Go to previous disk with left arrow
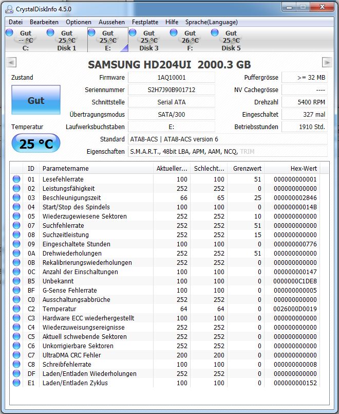The height and width of the screenshot is (414, 339). (x=12, y=63)
